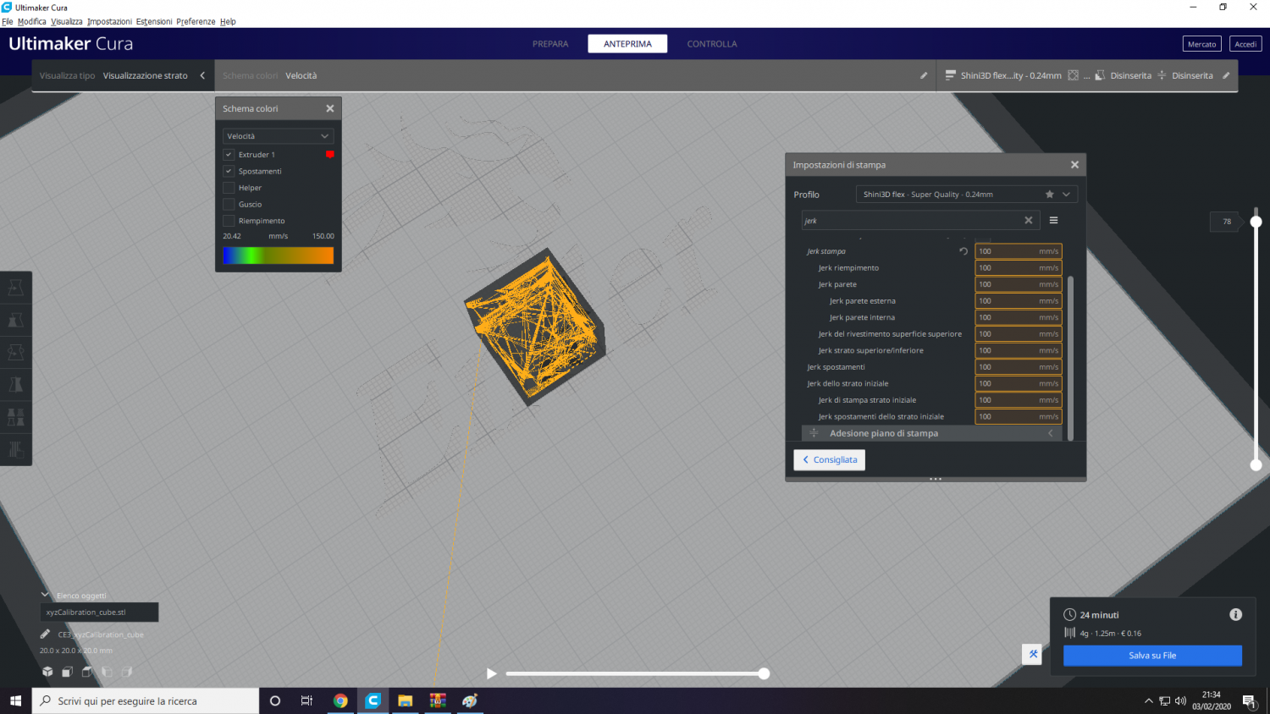Click the Consigliata button
1270x714 pixels.
pos(829,460)
